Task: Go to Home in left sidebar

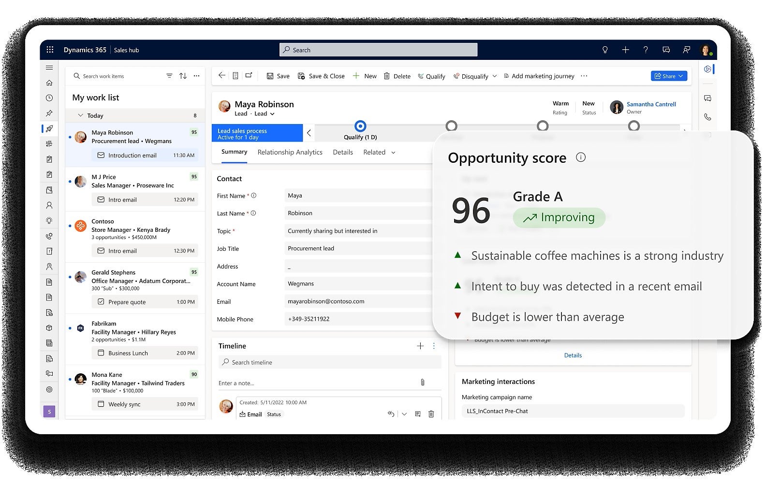Action: tap(49, 83)
